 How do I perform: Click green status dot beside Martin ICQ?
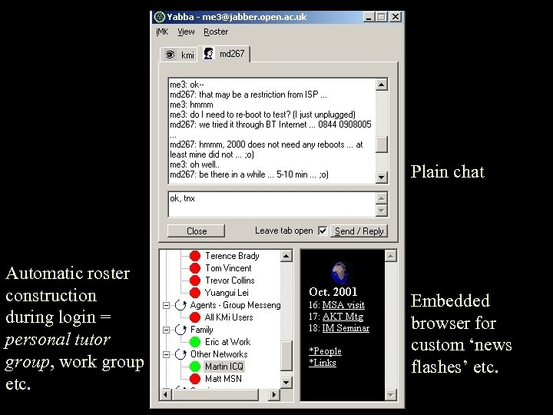click(194, 367)
